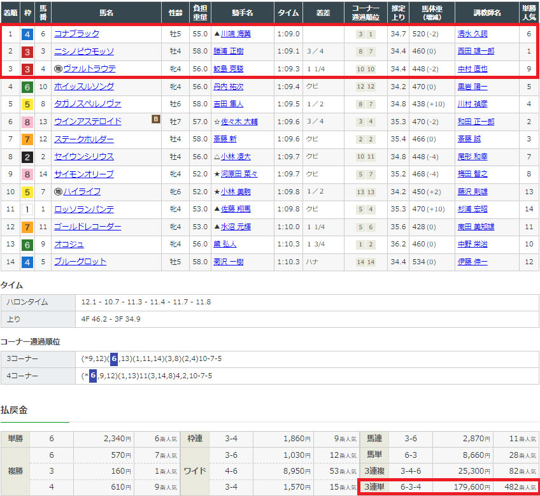Click the black frame 2 badge for セイウンシリウス
The image size is (540, 496).
28,157
